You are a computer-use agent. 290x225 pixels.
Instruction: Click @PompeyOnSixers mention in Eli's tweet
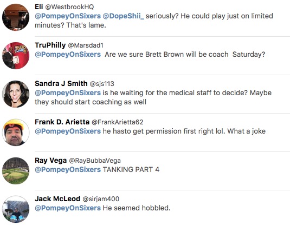coord(68,16)
